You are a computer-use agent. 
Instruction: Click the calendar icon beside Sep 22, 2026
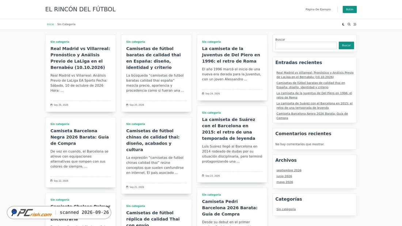coord(51,181)
